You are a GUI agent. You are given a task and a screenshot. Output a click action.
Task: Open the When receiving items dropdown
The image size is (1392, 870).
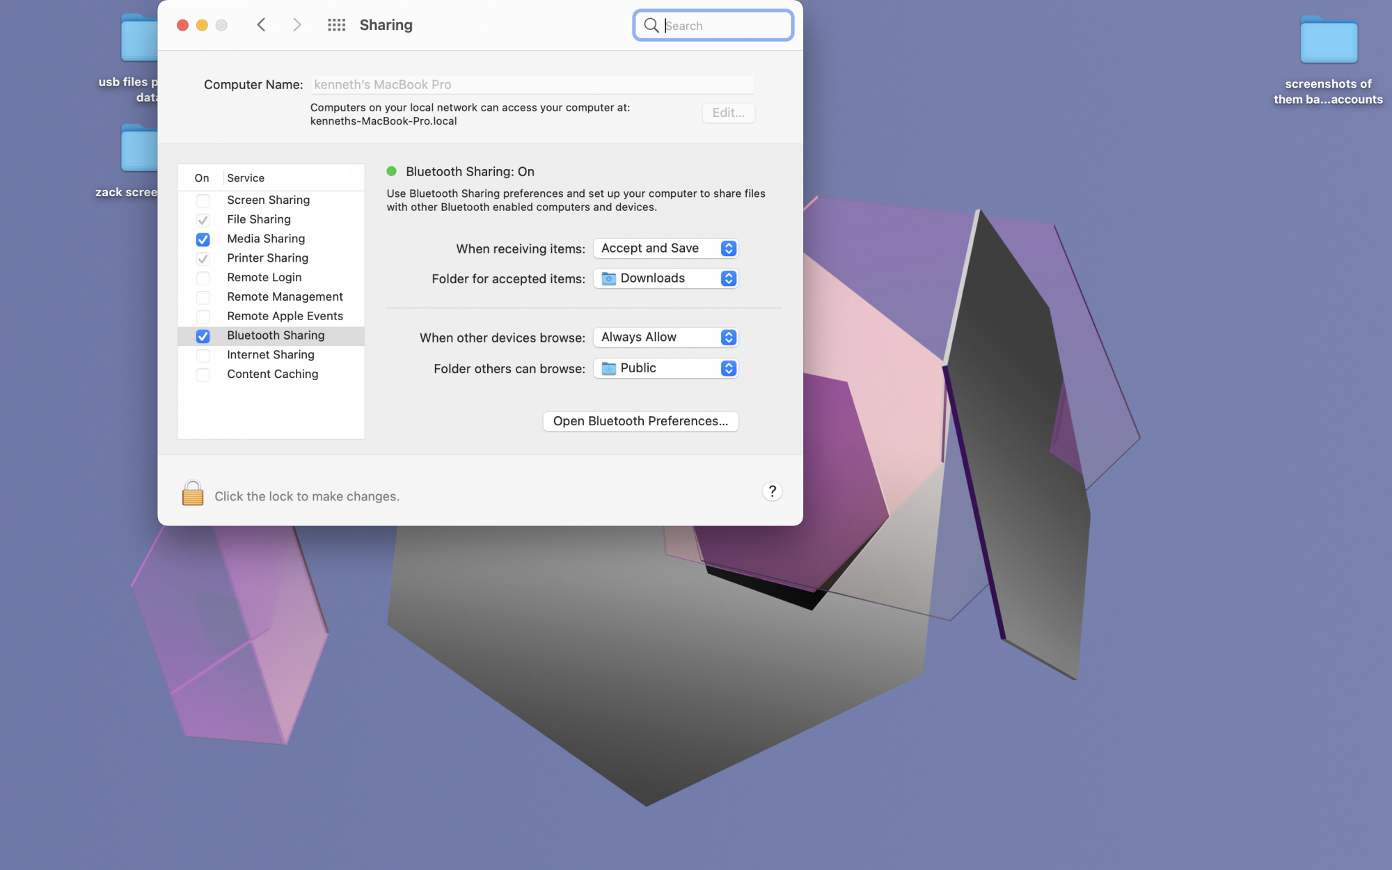[x=665, y=248]
